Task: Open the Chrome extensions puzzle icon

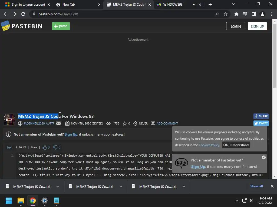Action: (236, 14)
